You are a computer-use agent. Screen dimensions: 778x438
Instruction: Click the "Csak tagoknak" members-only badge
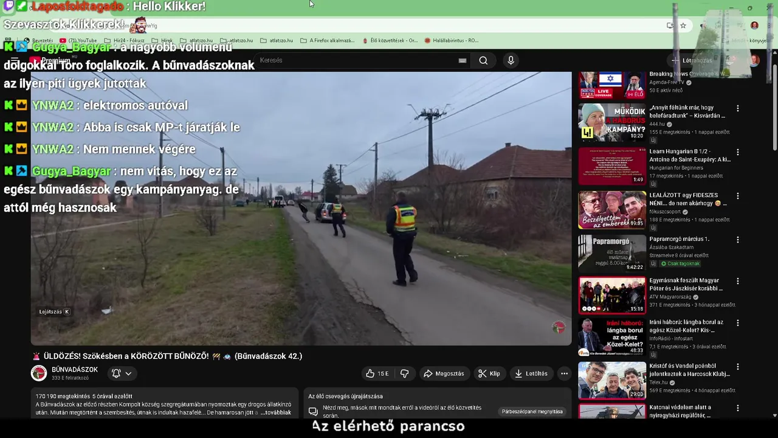[679, 263]
